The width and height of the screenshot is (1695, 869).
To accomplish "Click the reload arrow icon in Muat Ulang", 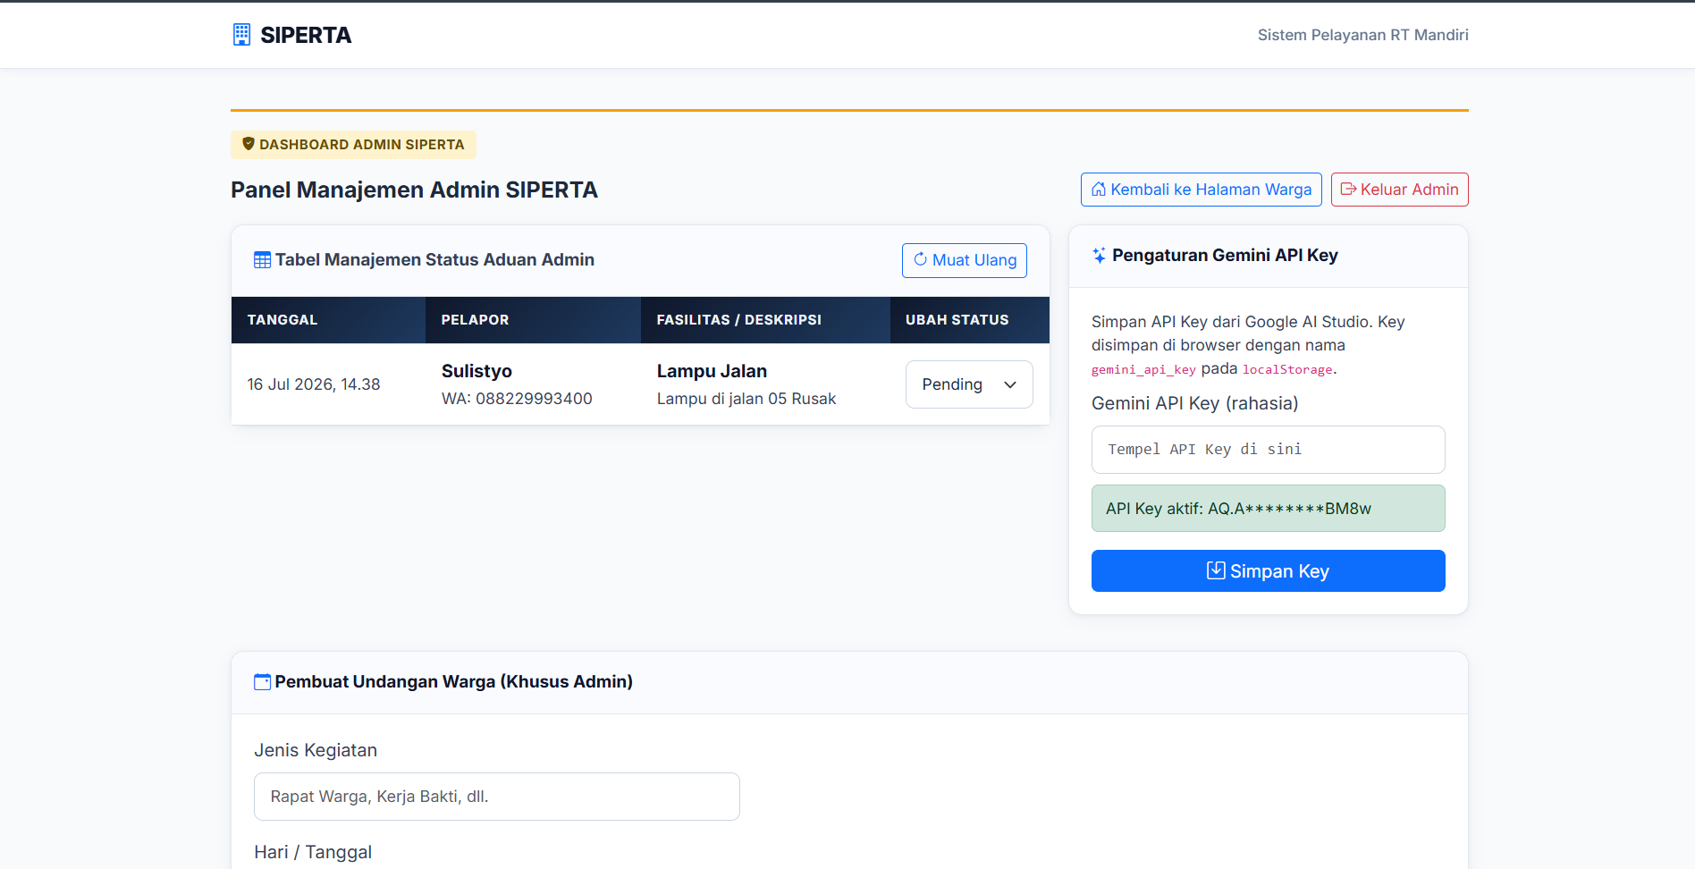I will click(x=920, y=259).
